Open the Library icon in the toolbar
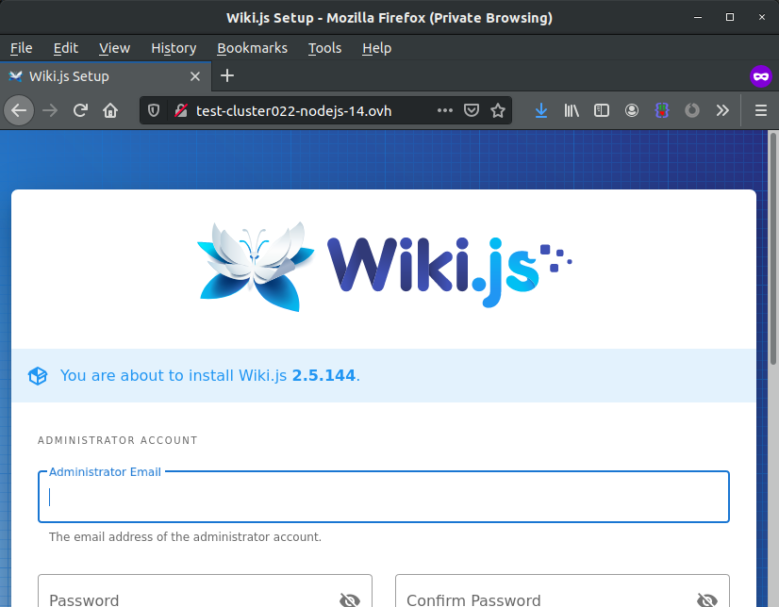This screenshot has width=779, height=607. (x=572, y=110)
